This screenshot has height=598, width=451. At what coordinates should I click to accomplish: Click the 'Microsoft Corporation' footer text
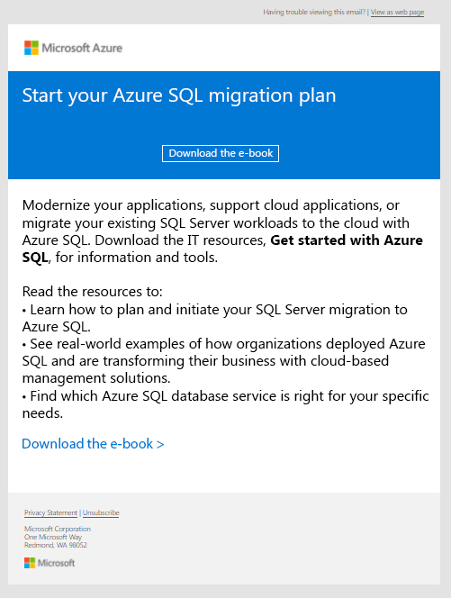[58, 529]
